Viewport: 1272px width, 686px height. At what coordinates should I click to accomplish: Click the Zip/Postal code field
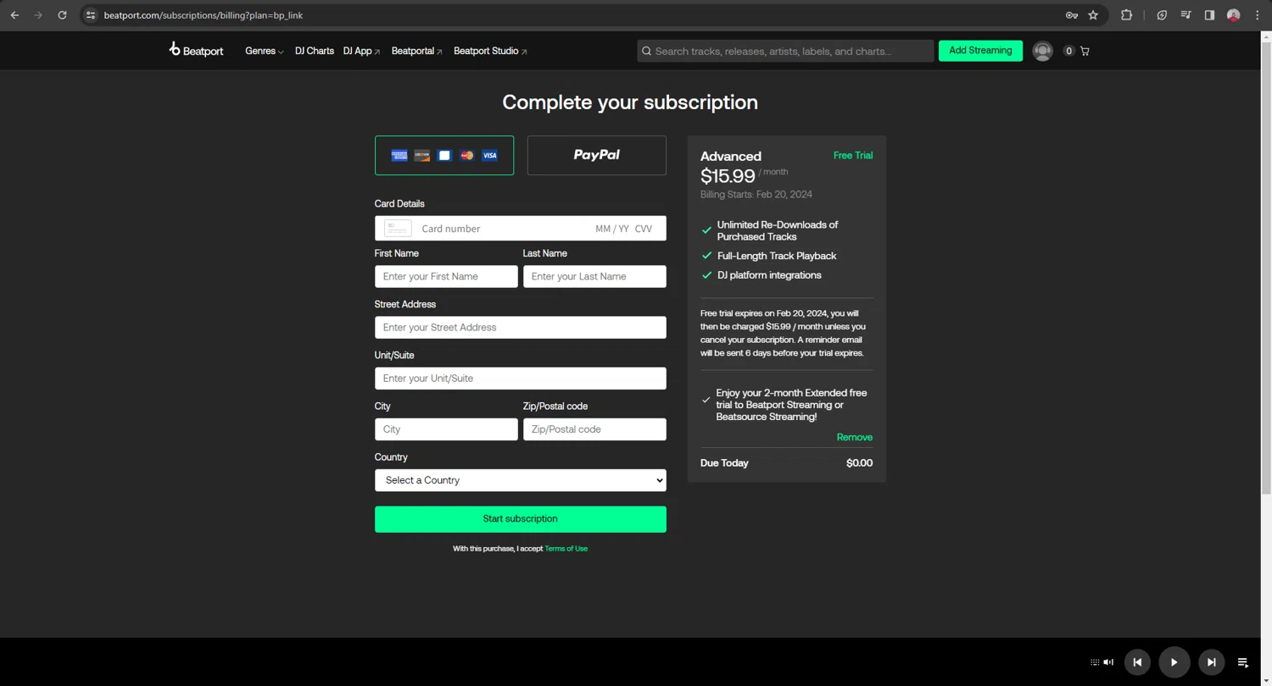tap(594, 429)
